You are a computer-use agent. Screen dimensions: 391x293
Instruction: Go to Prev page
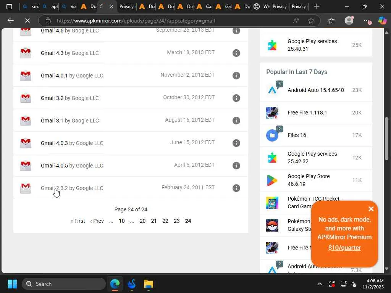coord(97,221)
